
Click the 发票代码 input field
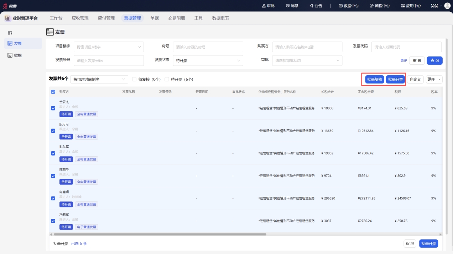[406, 47]
